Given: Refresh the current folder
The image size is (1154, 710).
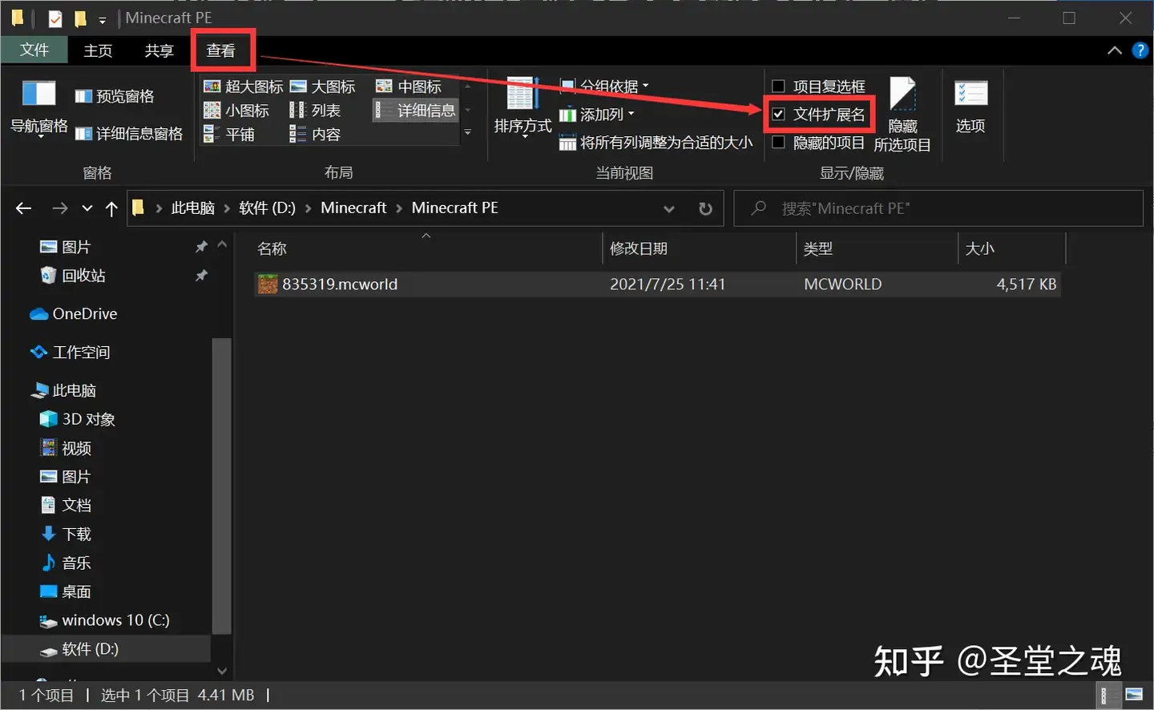Looking at the screenshot, I should point(705,208).
